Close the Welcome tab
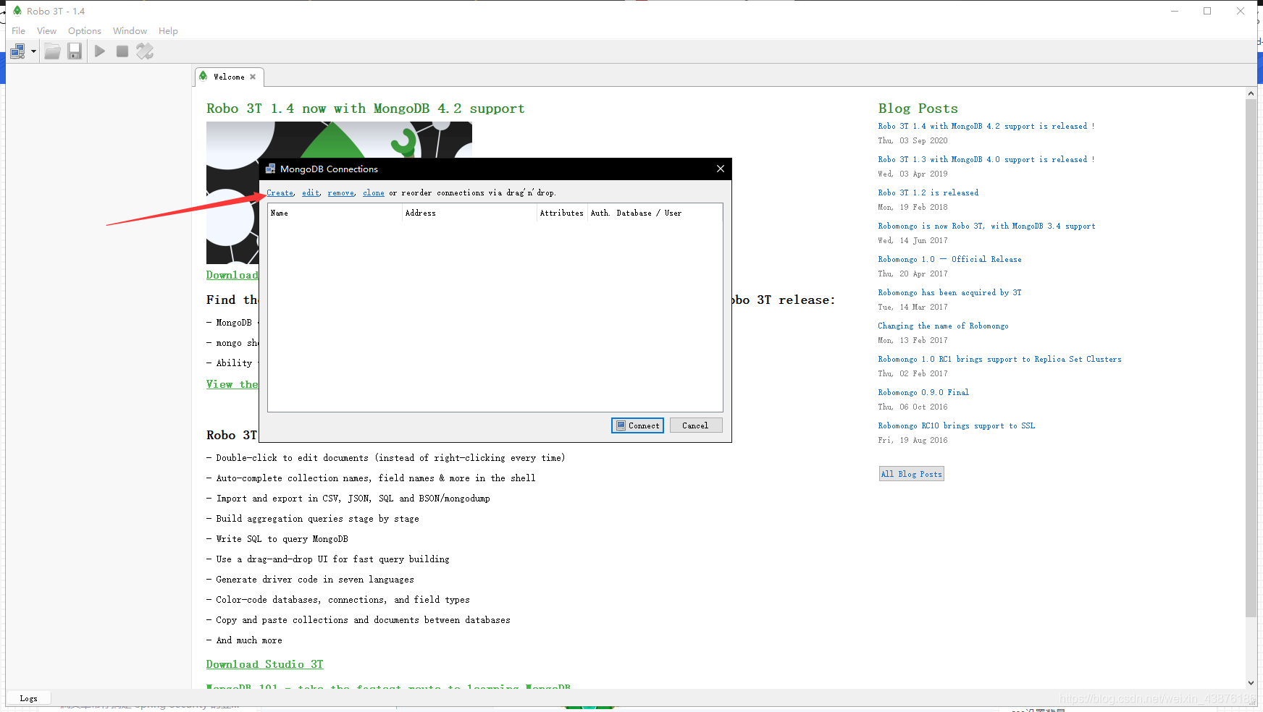The height and width of the screenshot is (712, 1263). [253, 77]
